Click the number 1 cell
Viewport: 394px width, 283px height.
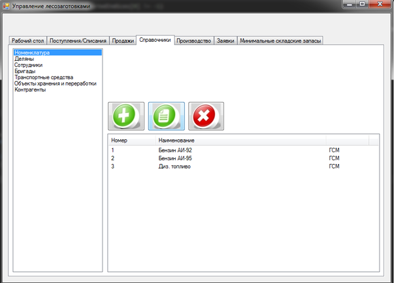pyautogui.click(x=112, y=150)
